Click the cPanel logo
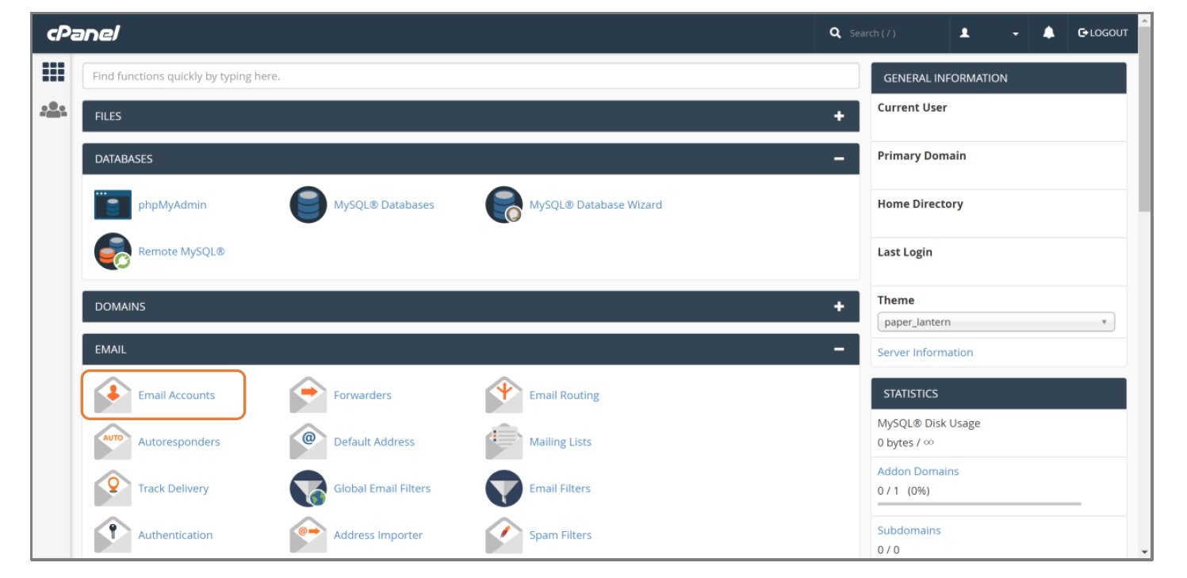The width and height of the screenshot is (1187, 578). pos(84,33)
